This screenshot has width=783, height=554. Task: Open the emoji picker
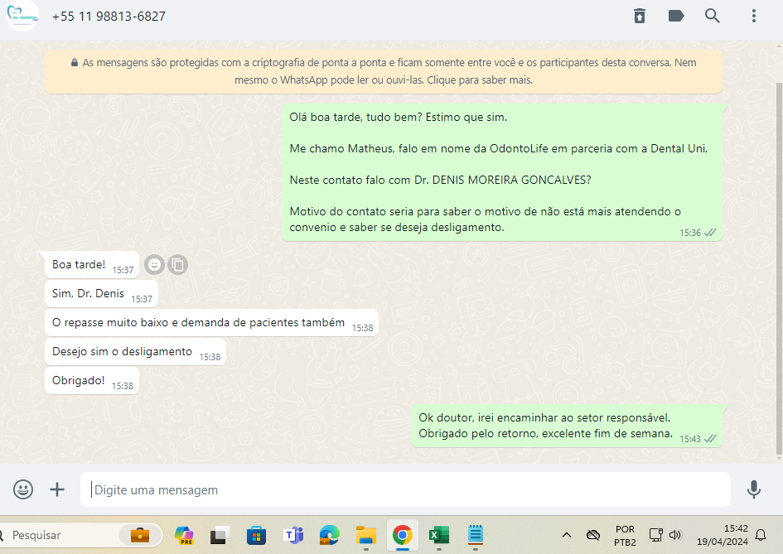pos(23,489)
